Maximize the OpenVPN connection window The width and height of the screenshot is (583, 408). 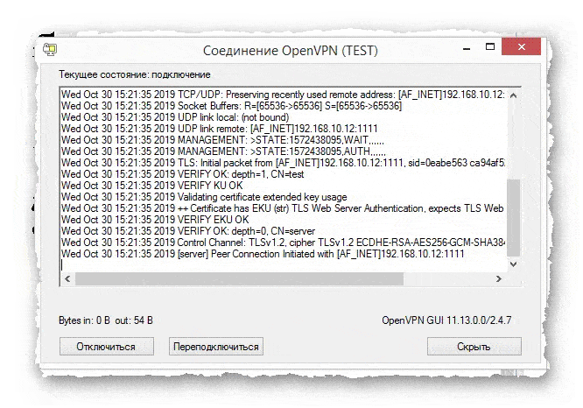click(x=490, y=47)
